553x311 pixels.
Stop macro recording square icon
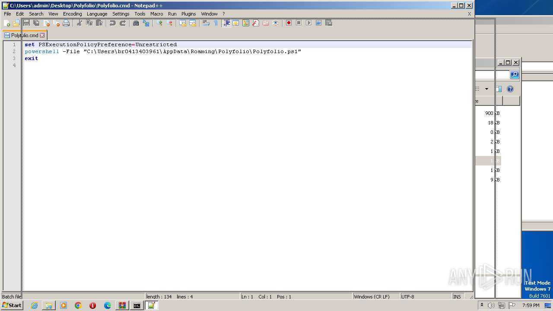pos(299,23)
